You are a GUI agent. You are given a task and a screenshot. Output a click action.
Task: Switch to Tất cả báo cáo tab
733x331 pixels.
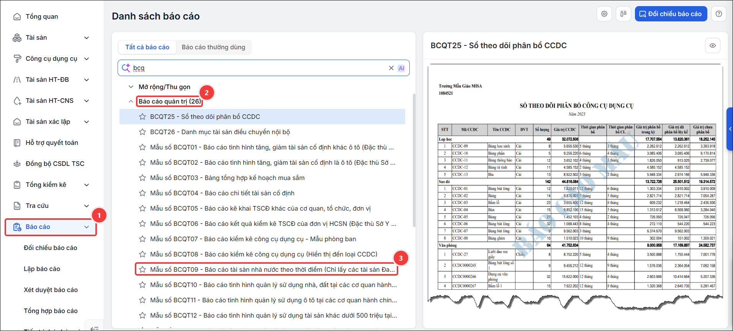(147, 47)
